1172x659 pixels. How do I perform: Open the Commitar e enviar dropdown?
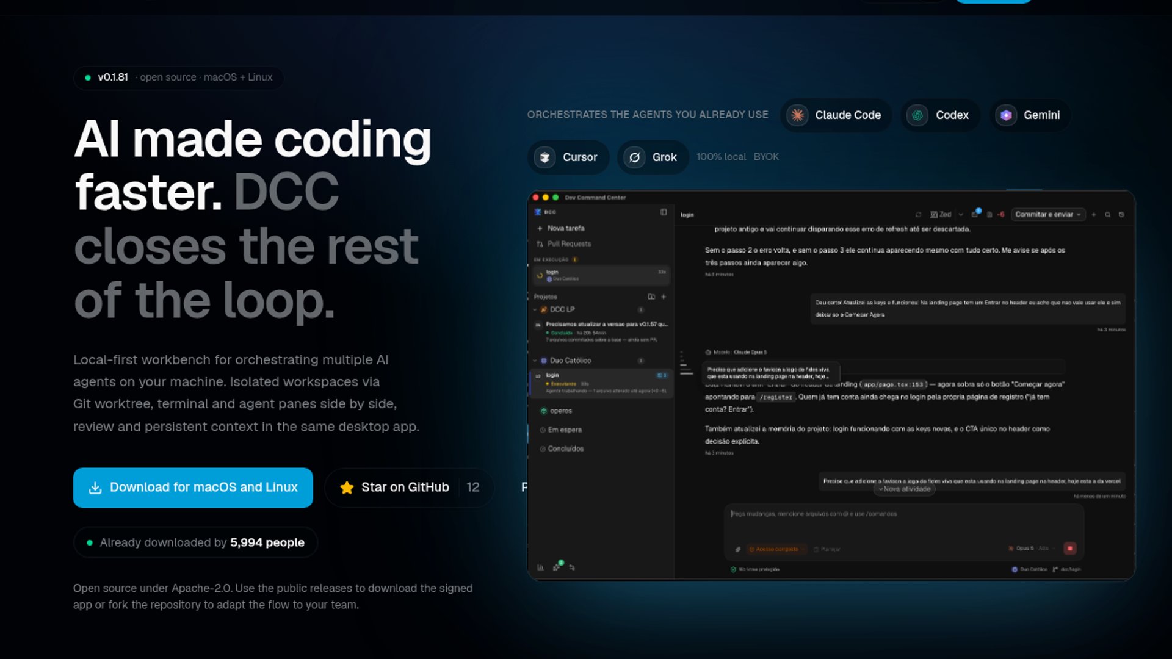click(x=1048, y=215)
